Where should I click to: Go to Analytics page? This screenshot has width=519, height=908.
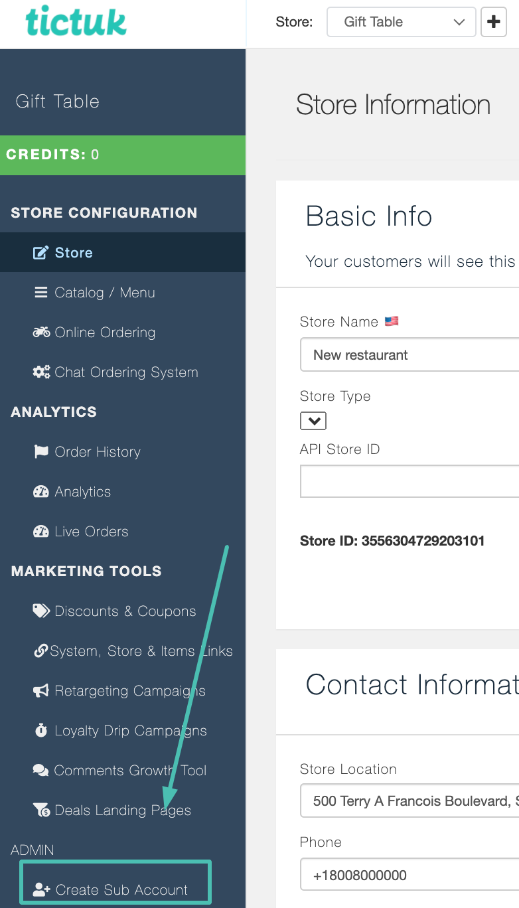(82, 492)
